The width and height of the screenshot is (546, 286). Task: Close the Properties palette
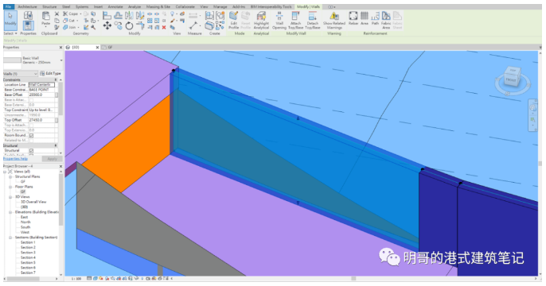click(x=61, y=47)
